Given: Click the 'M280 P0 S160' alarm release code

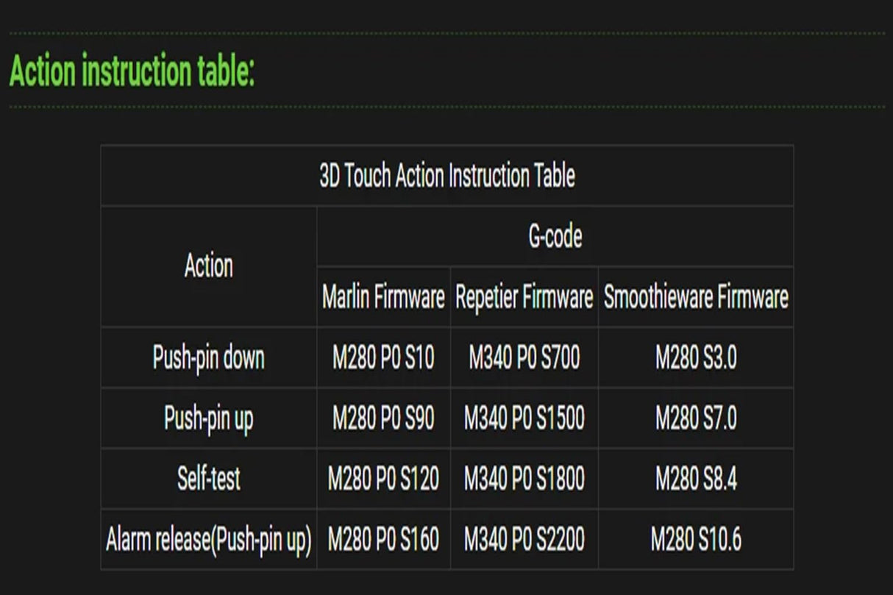Looking at the screenshot, I should pyautogui.click(x=383, y=540).
